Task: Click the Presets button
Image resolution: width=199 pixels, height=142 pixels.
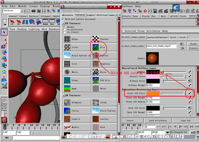Action: 193,48
